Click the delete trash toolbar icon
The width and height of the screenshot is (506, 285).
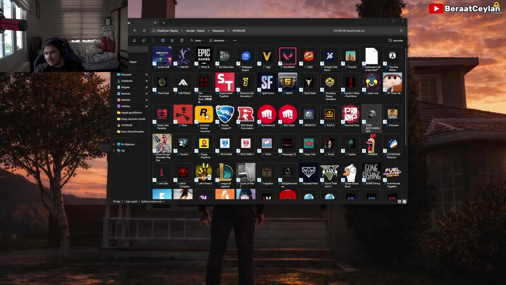pyautogui.click(x=182, y=40)
